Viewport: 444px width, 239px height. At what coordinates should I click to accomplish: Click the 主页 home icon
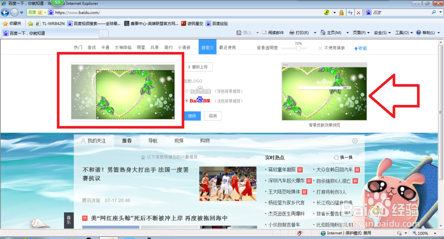tap(323, 33)
